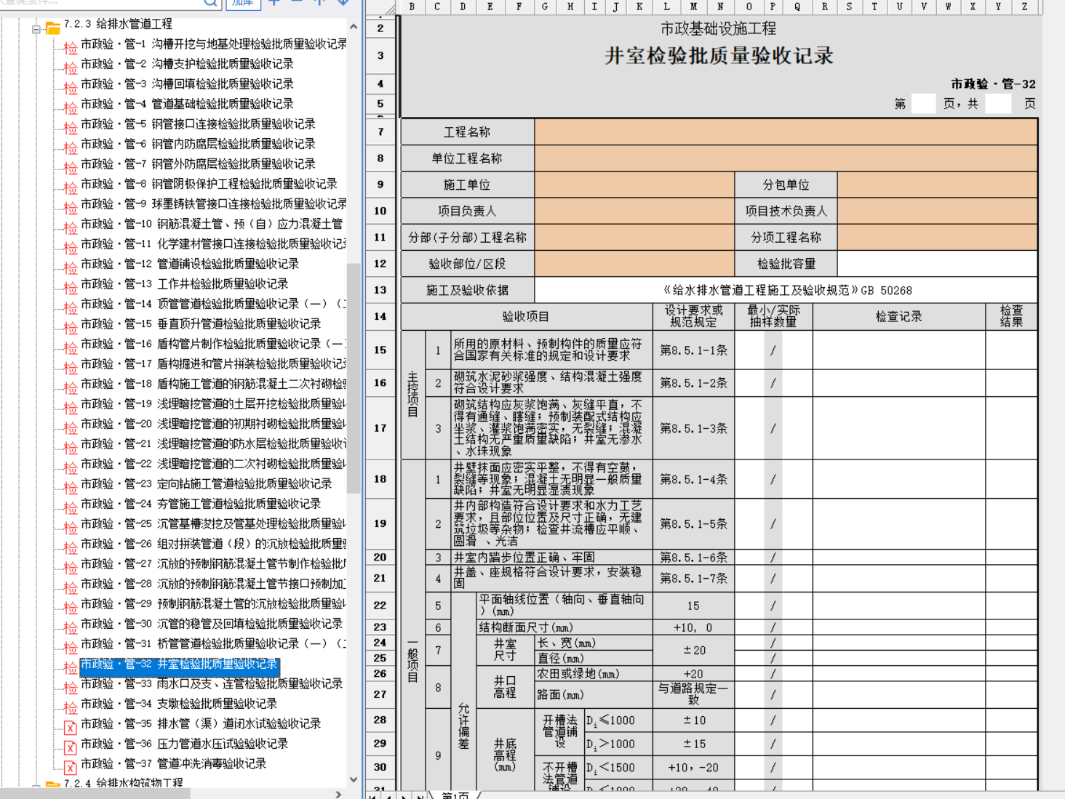Select 管-12 管道铺设检验批质量验收记录

pos(189,263)
